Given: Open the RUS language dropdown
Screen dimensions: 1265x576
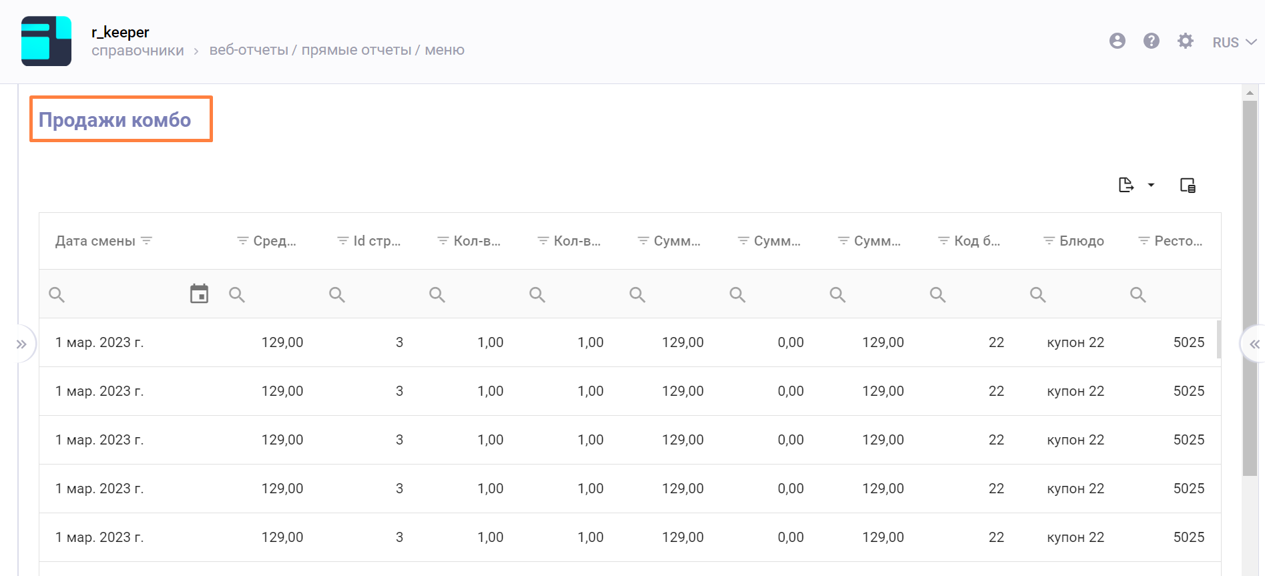Looking at the screenshot, I should (1234, 42).
